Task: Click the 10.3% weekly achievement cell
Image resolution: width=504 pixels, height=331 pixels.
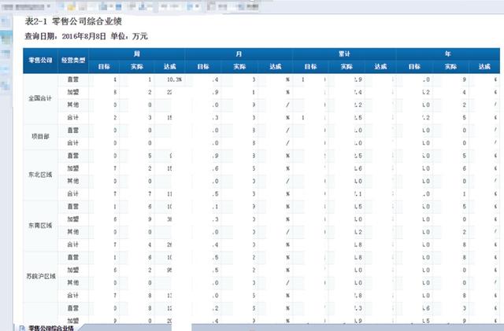Action: click(x=174, y=79)
